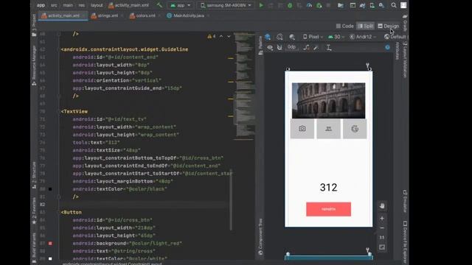472x265 pixels.
Task: Click the res breadcrumb in navigation bar
Action: click(x=82, y=5)
